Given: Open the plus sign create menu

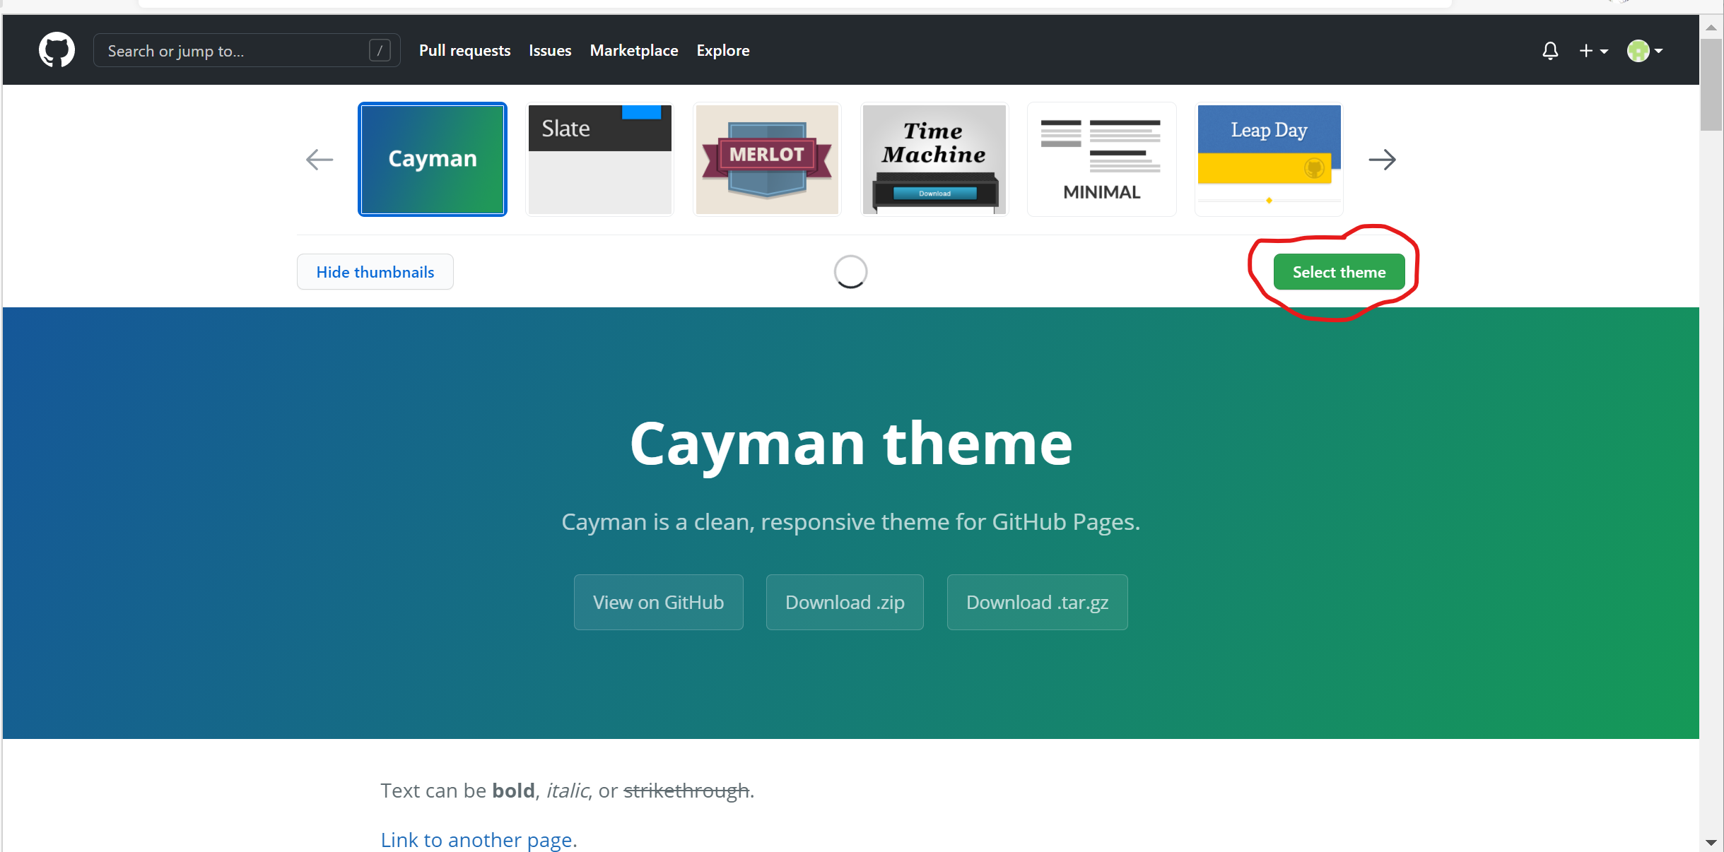Looking at the screenshot, I should coord(1587,50).
